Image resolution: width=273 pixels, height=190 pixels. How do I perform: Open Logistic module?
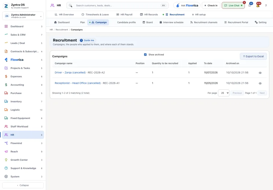tap(23, 110)
